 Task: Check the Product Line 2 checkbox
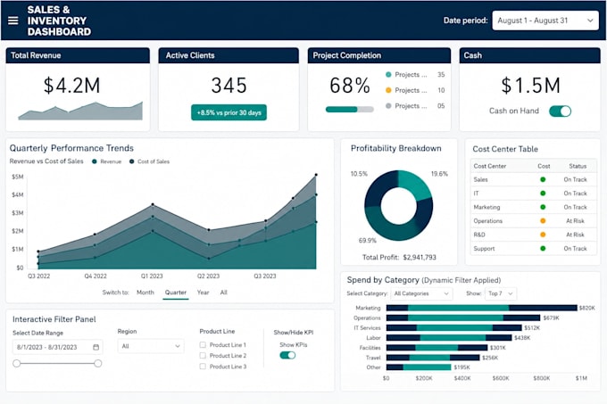(x=203, y=355)
